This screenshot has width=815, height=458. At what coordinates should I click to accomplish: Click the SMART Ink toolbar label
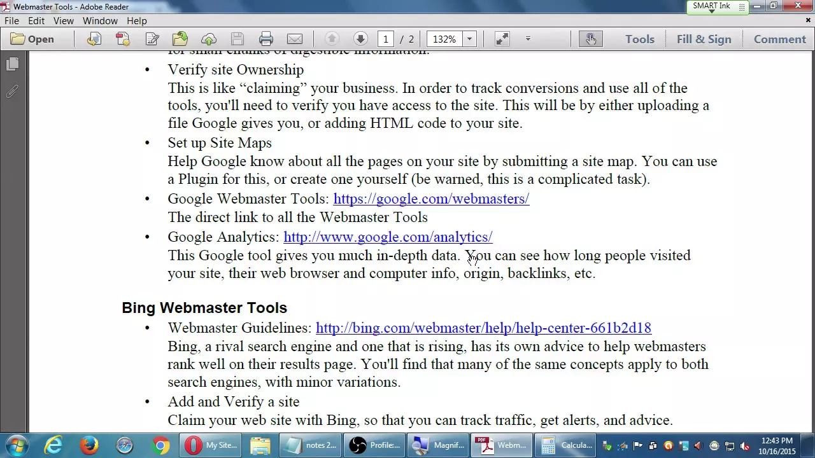[711, 6]
